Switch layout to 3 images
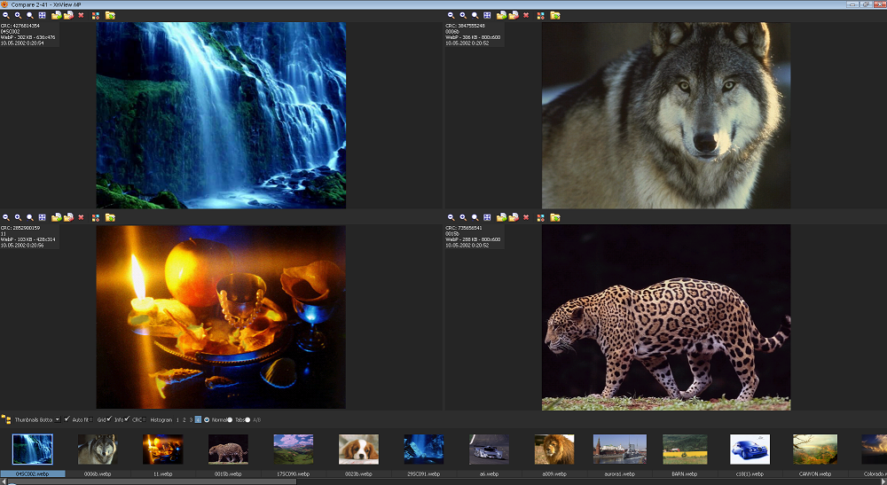Image resolution: width=887 pixels, height=485 pixels. 191,419
